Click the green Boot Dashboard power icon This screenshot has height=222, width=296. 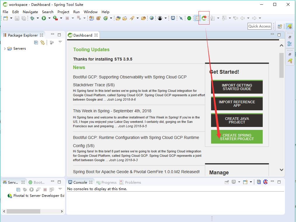point(189,18)
